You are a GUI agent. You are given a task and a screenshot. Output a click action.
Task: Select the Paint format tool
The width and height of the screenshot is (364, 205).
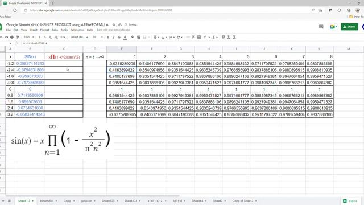pyautogui.click(x=18, y=37)
